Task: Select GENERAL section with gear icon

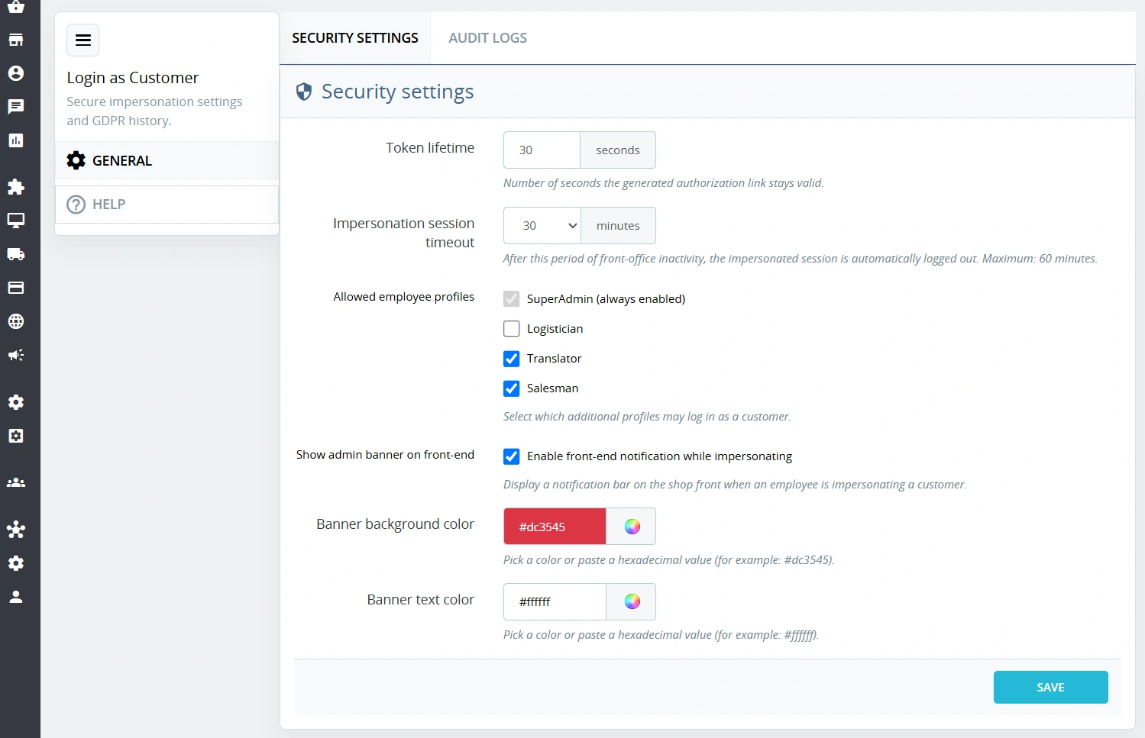Action: pos(167,161)
